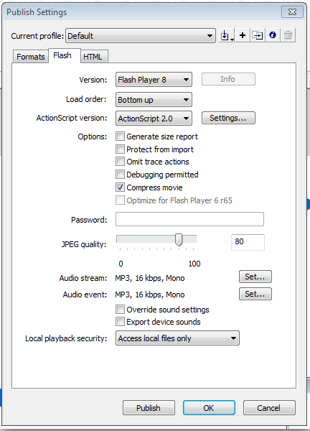The height and width of the screenshot is (431, 310).
Task: Switch to the HTML tab
Action: [93, 57]
